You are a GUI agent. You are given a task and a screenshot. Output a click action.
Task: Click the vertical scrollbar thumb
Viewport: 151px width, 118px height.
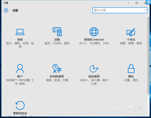[148, 56]
